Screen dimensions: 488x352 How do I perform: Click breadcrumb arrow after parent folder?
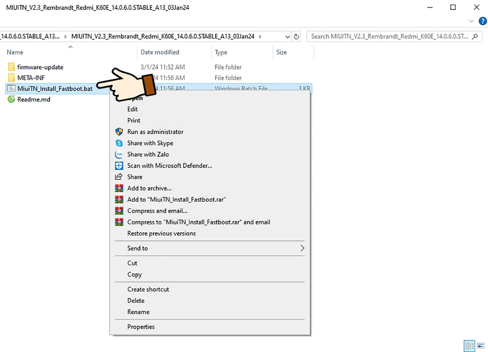(x=65, y=36)
